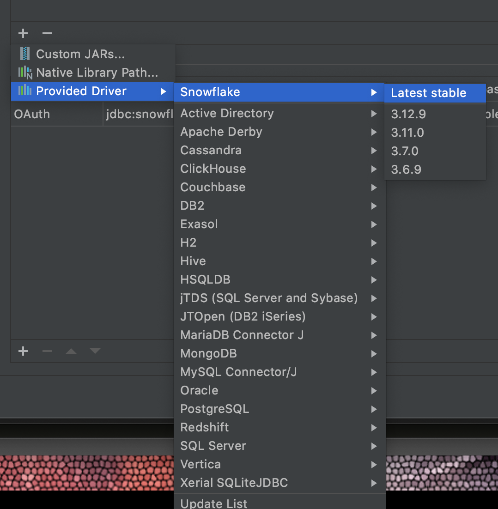Click the plus icon below the list

[23, 351]
